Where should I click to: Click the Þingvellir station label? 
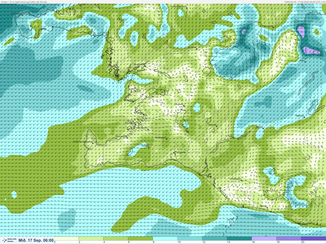click(179, 104)
